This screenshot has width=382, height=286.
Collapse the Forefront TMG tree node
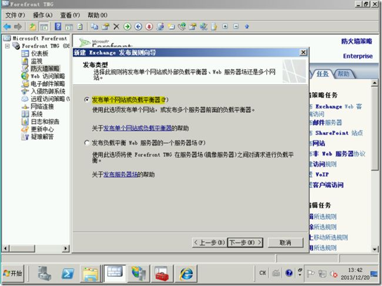(7, 46)
